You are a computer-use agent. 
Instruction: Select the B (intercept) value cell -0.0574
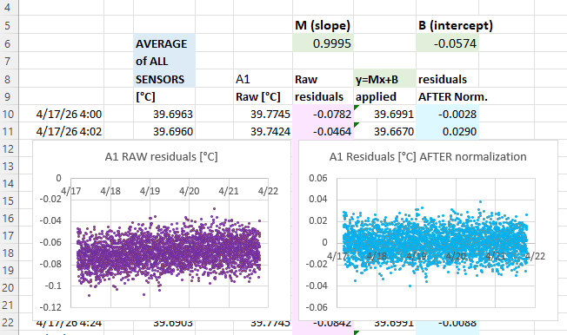tap(447, 43)
